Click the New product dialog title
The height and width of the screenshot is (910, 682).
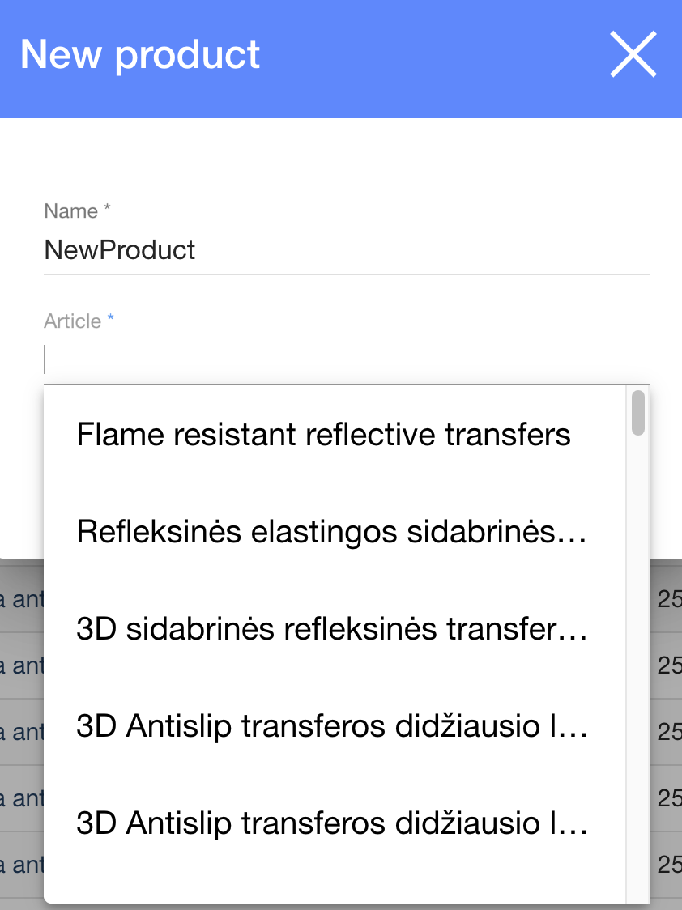click(x=140, y=54)
